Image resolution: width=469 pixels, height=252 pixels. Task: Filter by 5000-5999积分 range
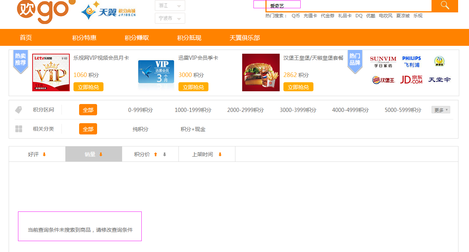[x=403, y=110]
